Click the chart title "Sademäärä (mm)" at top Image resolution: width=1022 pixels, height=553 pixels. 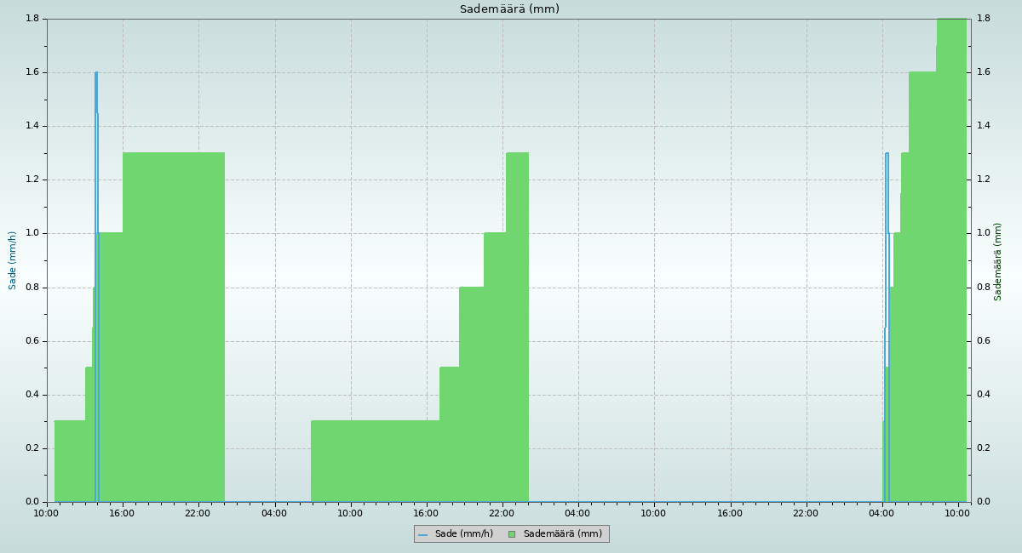coord(509,9)
